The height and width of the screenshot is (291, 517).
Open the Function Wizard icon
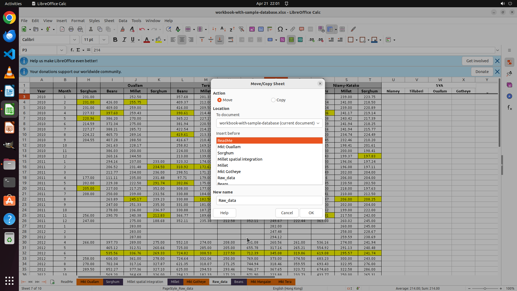point(72,50)
